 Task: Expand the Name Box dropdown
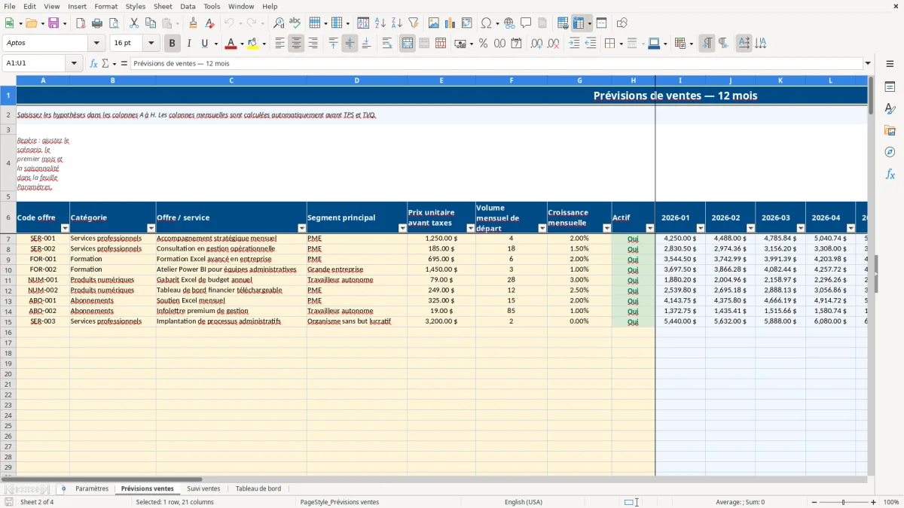tap(75, 63)
